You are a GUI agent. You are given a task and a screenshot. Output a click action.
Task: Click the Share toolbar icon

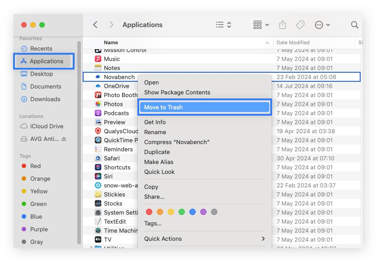[x=282, y=25]
